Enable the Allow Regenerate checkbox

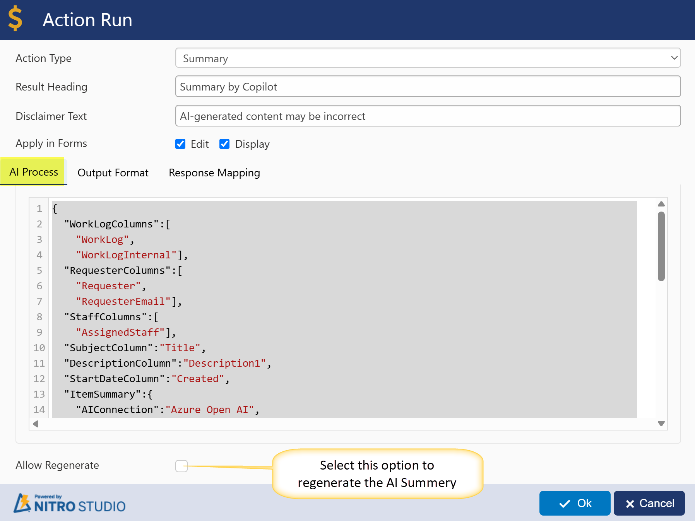pos(181,466)
